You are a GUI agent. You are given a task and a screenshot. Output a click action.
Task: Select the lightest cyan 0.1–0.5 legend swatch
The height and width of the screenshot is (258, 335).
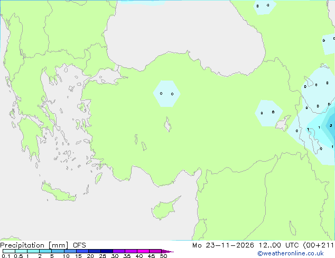9,251
